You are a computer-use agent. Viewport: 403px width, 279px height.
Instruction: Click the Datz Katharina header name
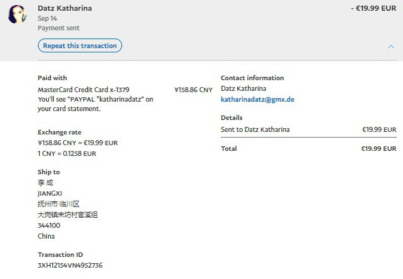click(65, 8)
